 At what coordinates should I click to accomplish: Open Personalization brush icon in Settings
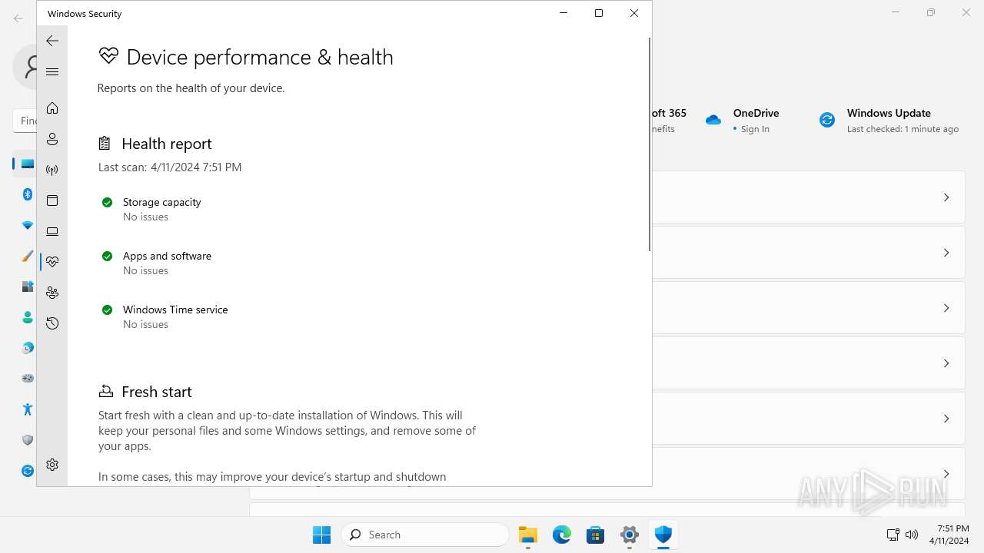[x=28, y=256]
